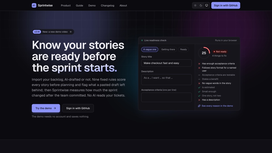Click the 'Live readiness check' label
Image resolution: width=272 pixels, height=153 pixels.
(x=155, y=41)
